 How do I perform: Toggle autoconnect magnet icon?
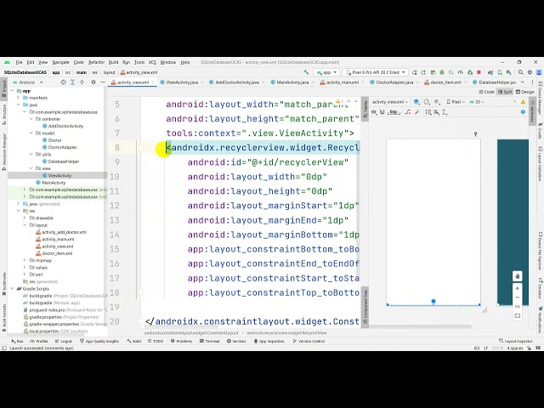(x=382, y=112)
